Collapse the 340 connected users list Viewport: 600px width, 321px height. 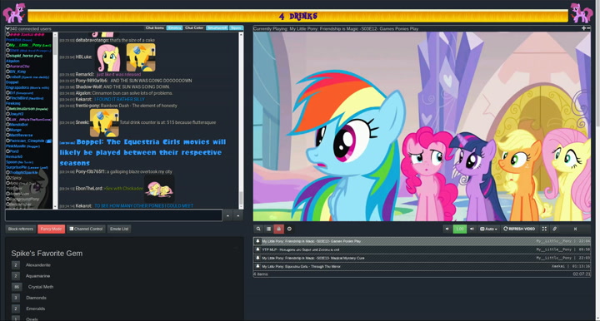(7, 28)
